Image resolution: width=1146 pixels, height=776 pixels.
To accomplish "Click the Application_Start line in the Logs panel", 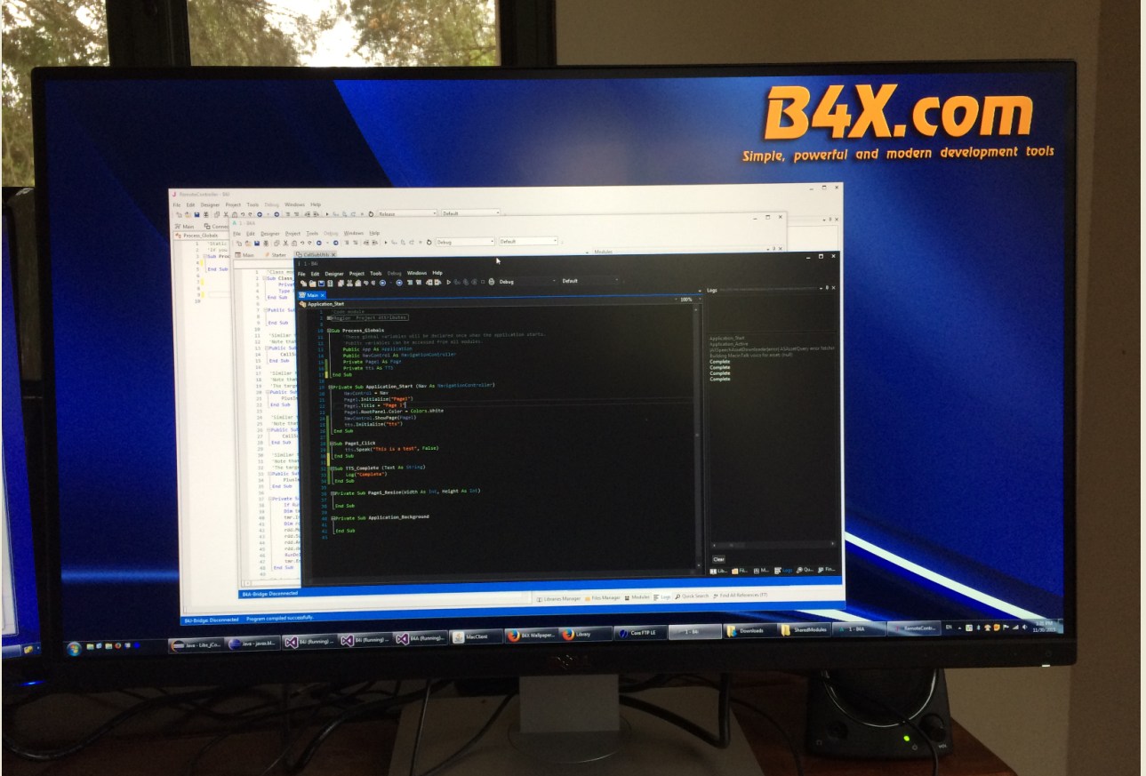I will click(x=727, y=339).
